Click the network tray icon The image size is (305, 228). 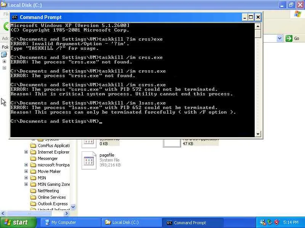coord(263,222)
